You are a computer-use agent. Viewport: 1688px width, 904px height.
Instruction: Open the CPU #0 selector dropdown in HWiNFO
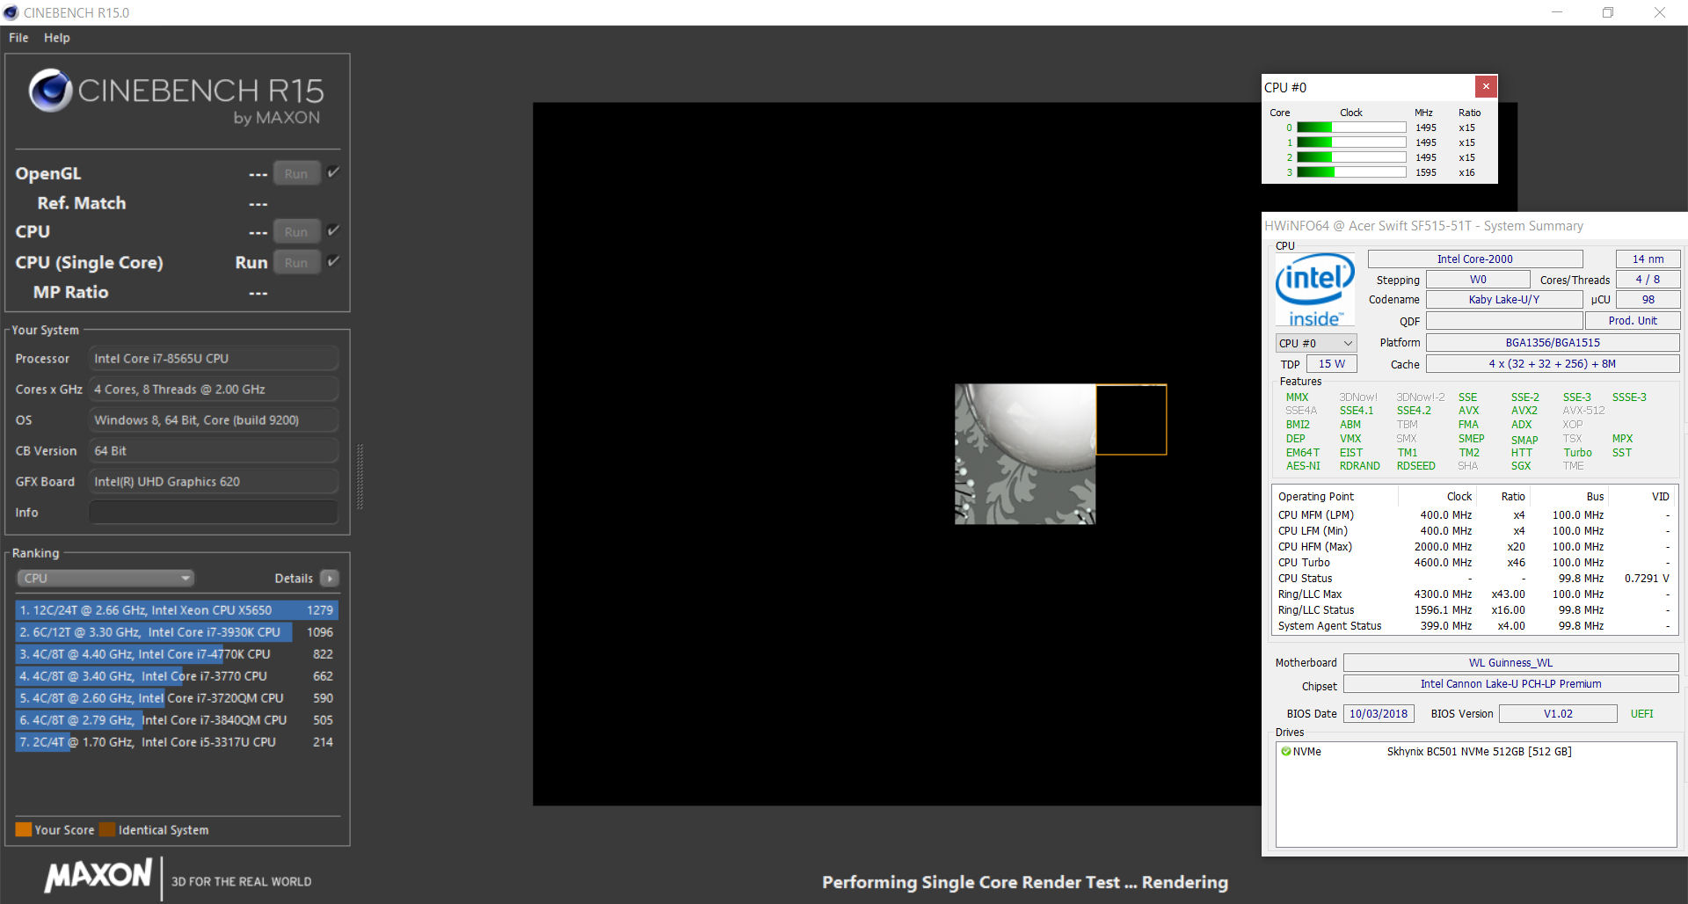[1316, 343]
